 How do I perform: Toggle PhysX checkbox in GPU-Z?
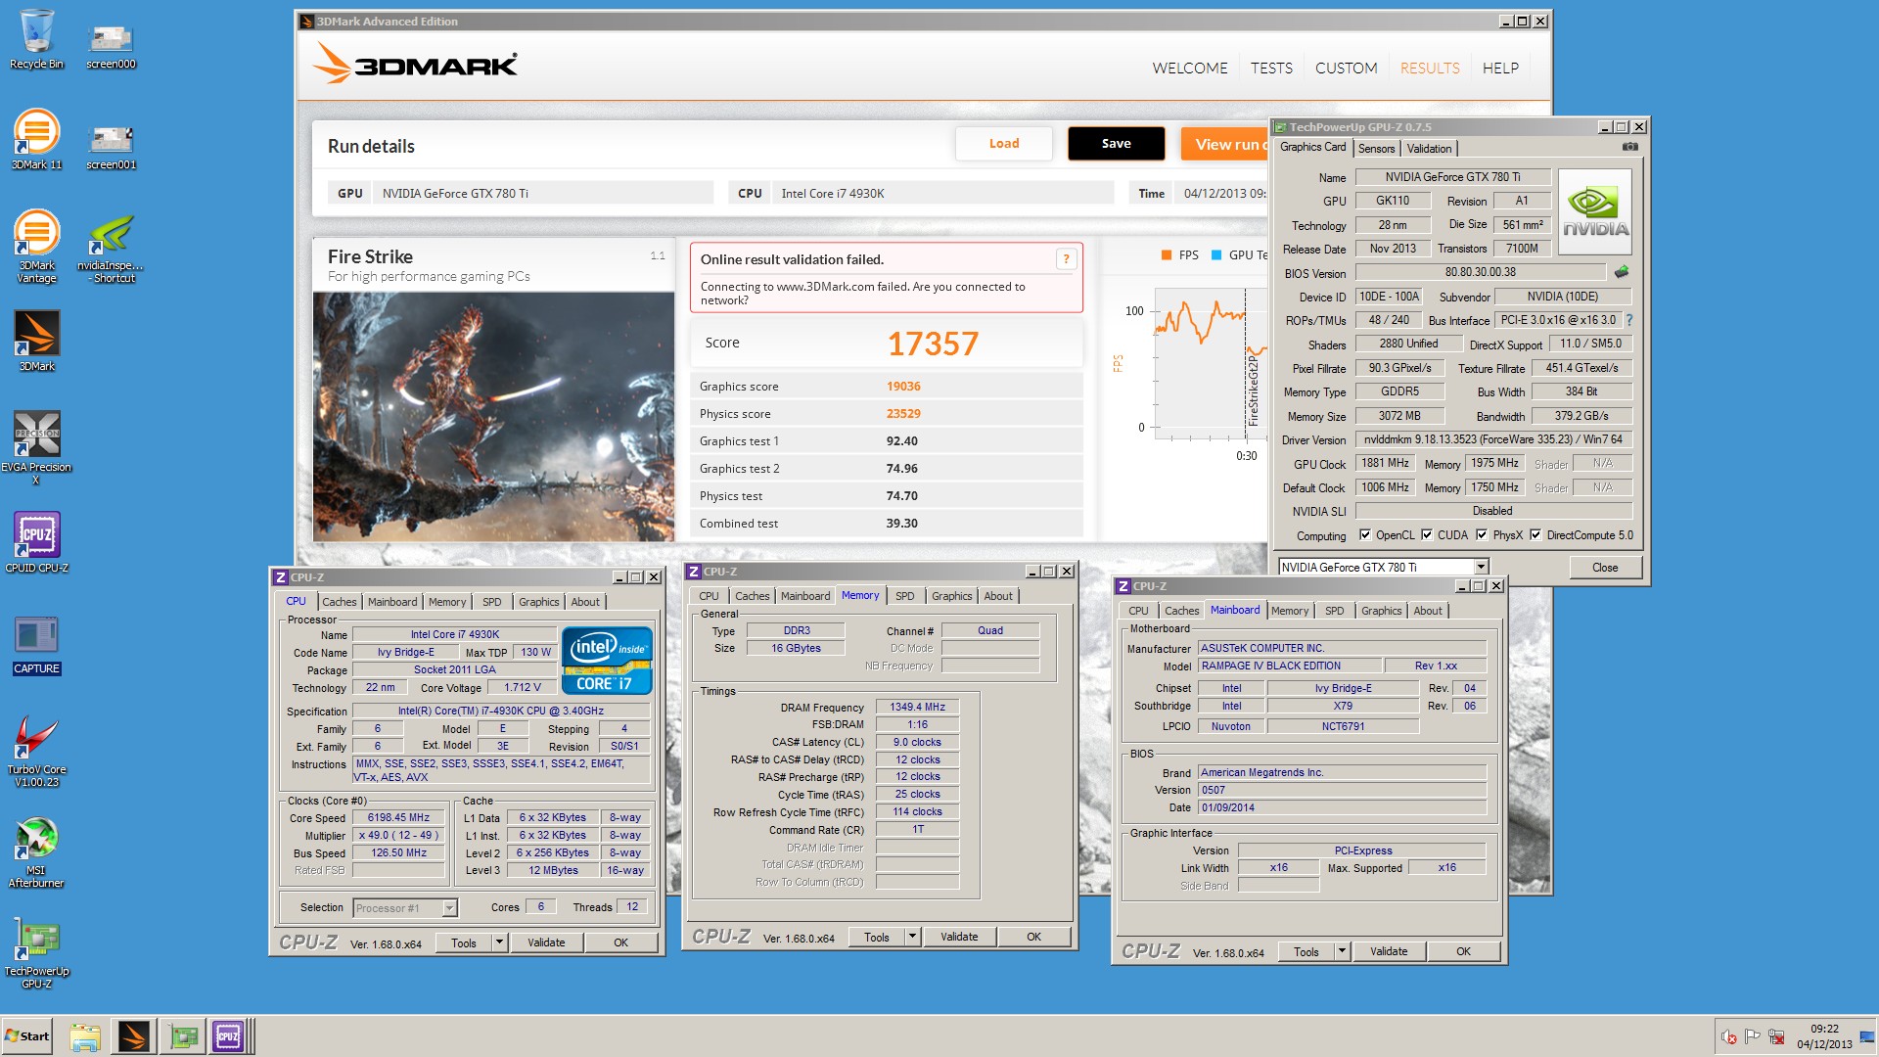[x=1482, y=535]
